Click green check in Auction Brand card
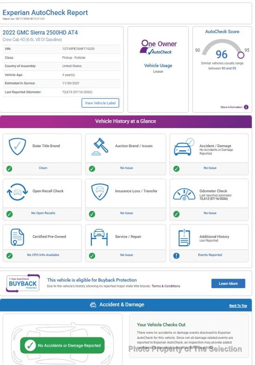 tap(92, 169)
